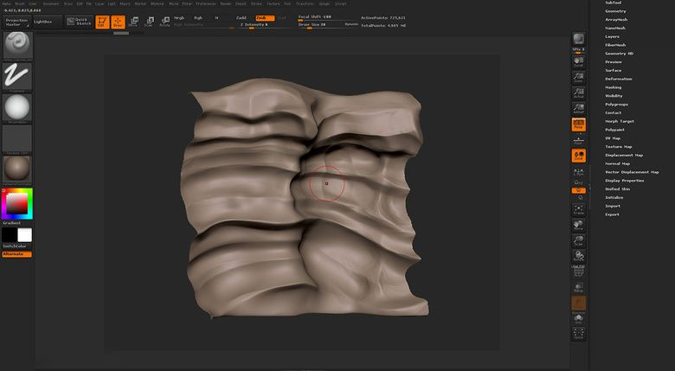
Task: Open the Stroke menu
Action: pos(256,3)
